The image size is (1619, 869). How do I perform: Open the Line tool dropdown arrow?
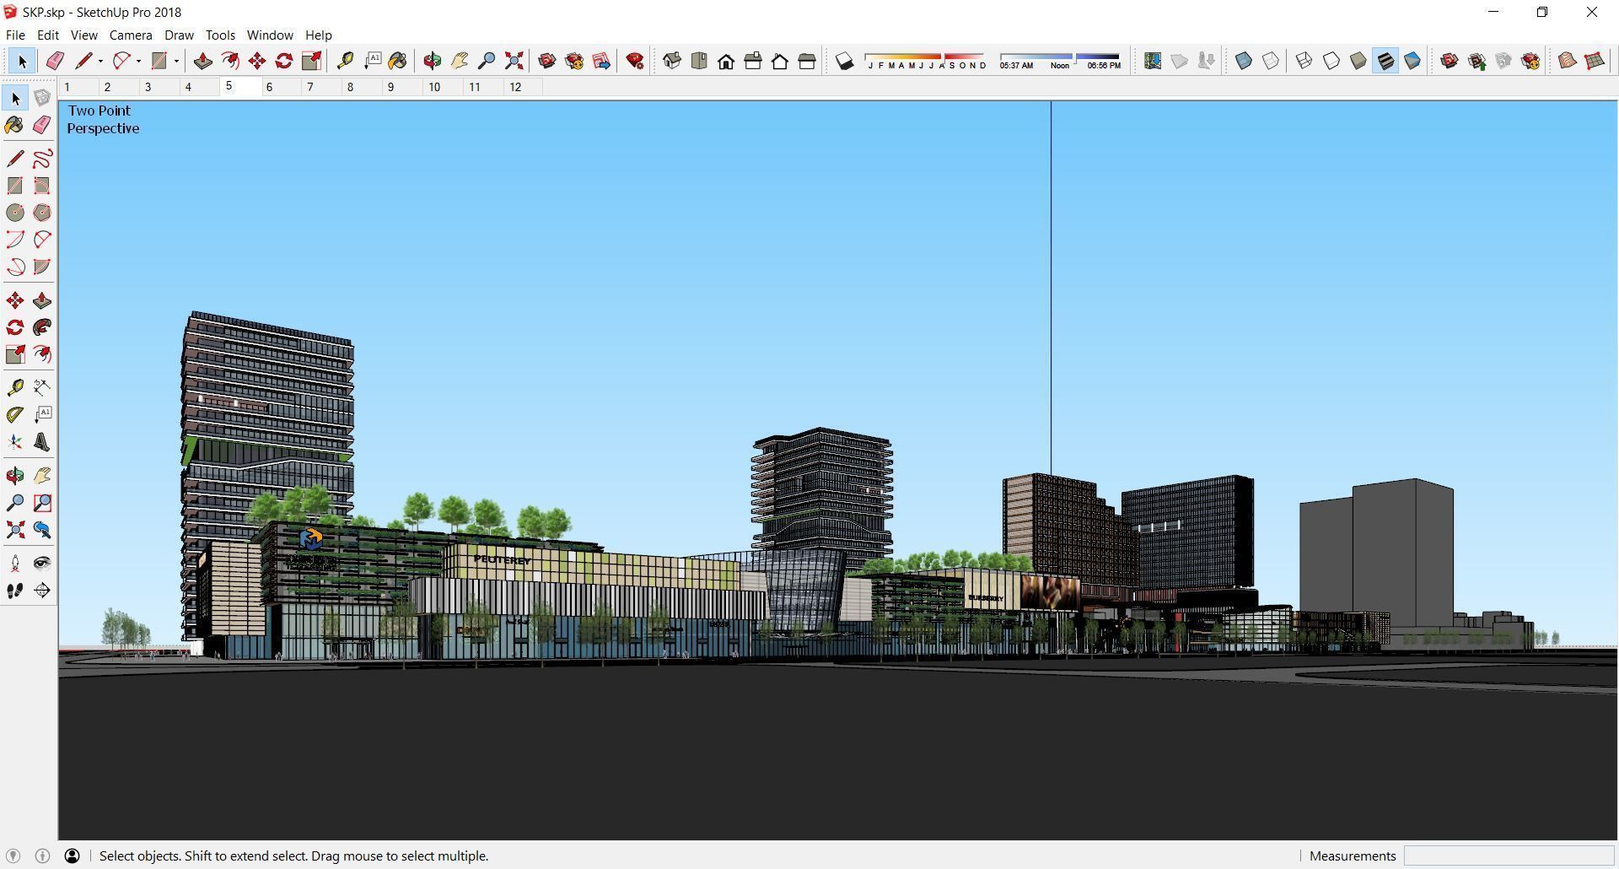click(100, 61)
